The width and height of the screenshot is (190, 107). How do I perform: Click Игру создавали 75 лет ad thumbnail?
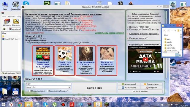click(x=86, y=53)
